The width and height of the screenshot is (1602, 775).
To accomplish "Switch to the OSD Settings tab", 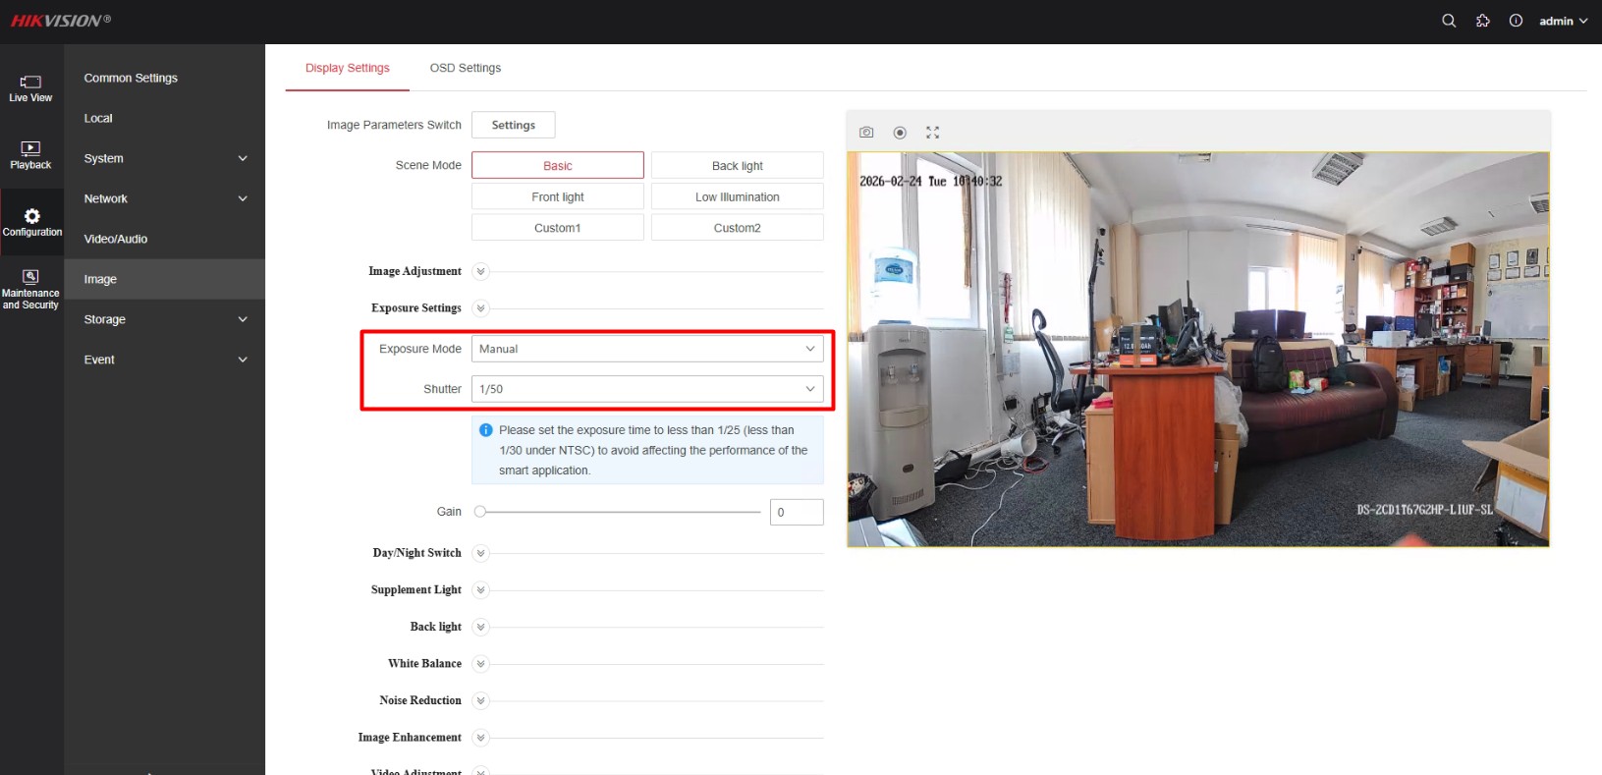I will (x=465, y=68).
